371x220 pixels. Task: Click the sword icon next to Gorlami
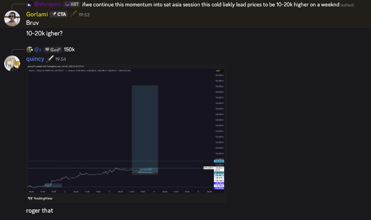(x=73, y=14)
